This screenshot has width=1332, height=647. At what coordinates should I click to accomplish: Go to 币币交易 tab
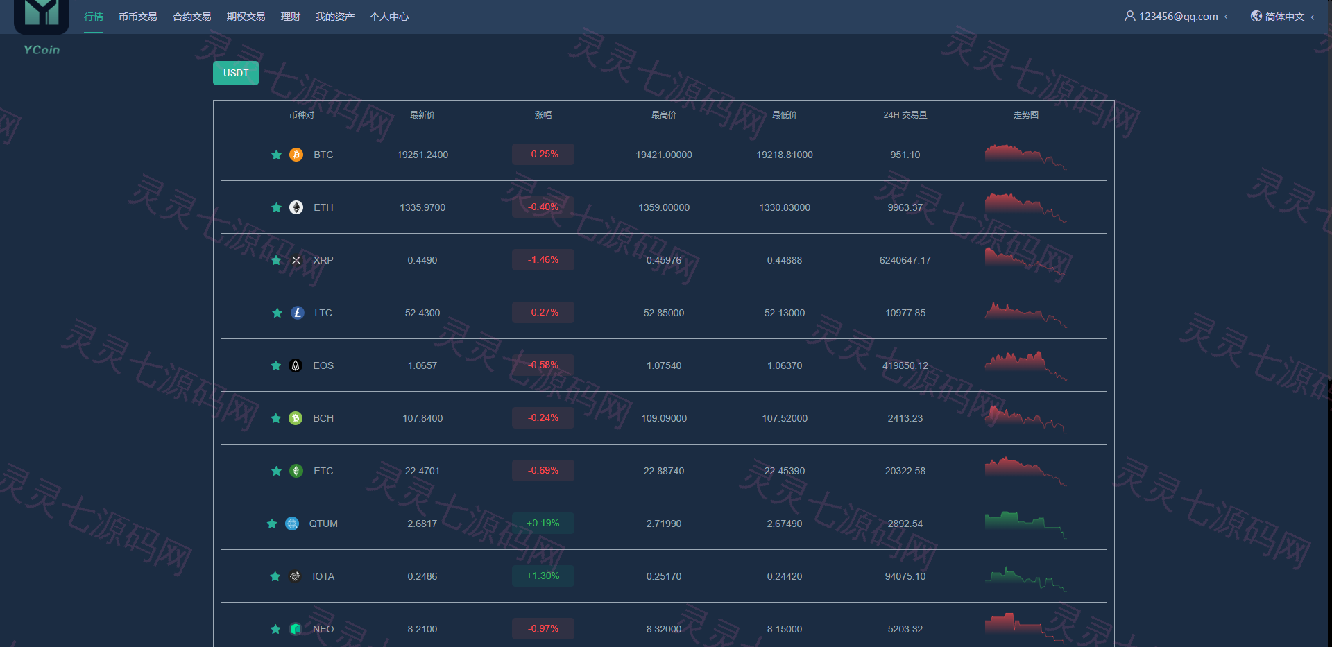pyautogui.click(x=138, y=17)
